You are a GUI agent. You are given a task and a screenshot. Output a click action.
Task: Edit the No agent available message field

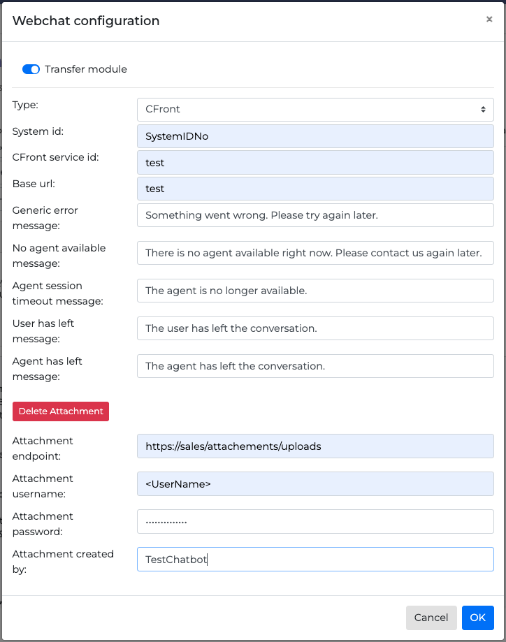pos(315,253)
